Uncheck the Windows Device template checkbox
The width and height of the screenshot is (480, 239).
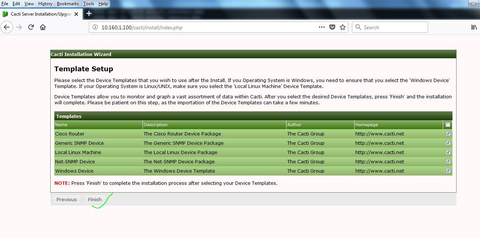pos(448,171)
